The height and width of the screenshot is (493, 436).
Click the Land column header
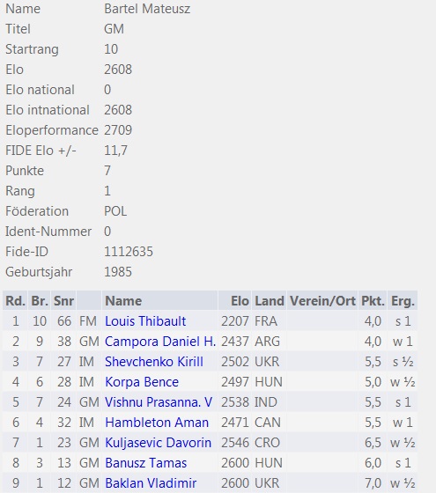[x=269, y=301]
